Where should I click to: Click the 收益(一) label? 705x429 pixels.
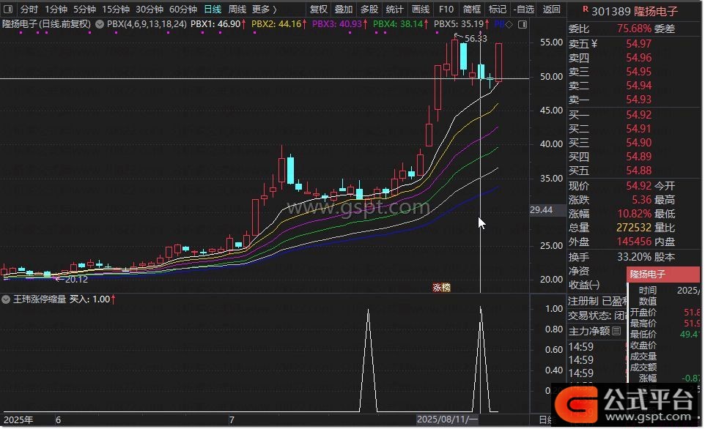tap(584, 285)
